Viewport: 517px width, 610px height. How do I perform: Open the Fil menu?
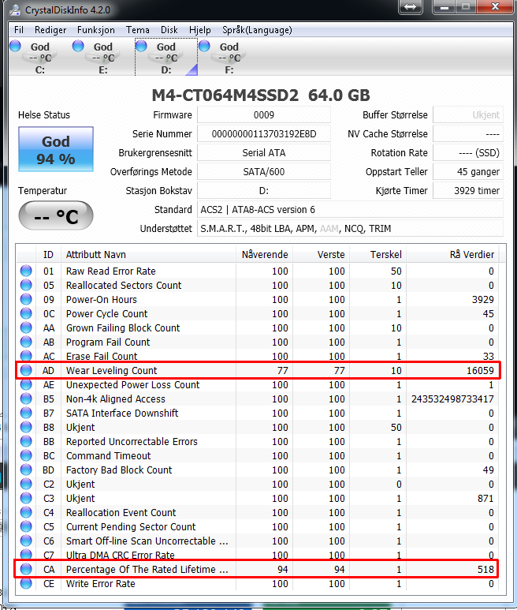pyautogui.click(x=19, y=30)
